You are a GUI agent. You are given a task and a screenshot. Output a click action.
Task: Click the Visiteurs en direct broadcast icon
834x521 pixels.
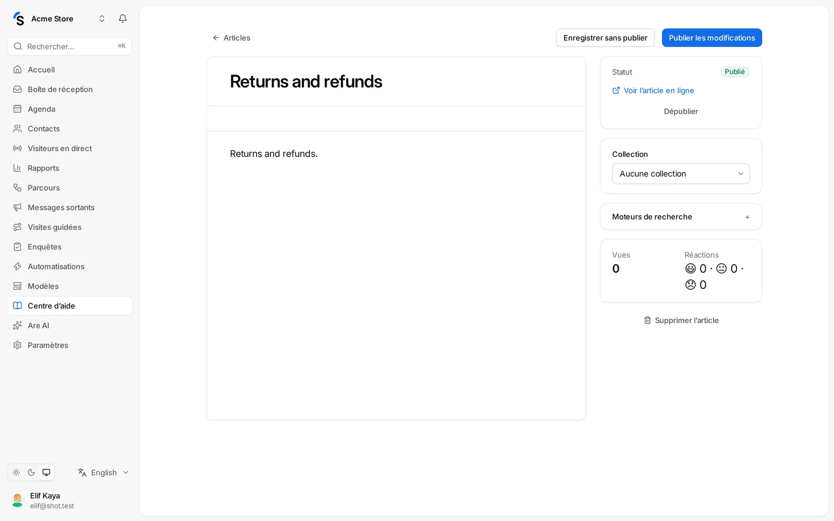click(x=17, y=148)
